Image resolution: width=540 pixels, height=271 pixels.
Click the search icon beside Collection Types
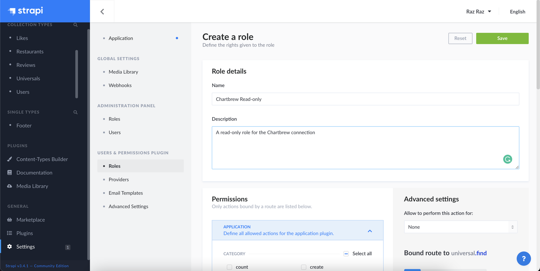pyautogui.click(x=75, y=24)
